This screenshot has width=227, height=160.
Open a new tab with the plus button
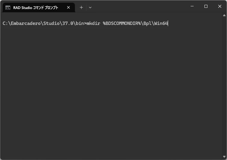81,8
